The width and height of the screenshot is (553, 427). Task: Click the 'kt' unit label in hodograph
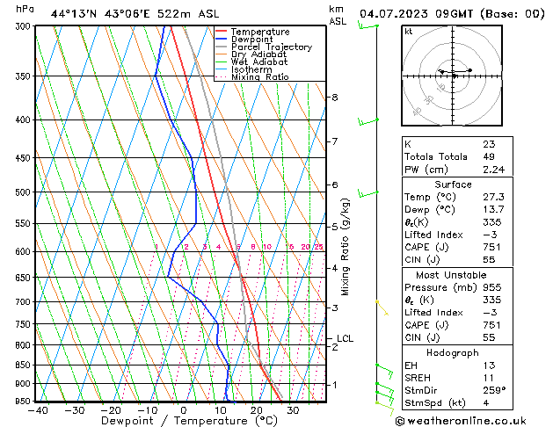point(409,32)
